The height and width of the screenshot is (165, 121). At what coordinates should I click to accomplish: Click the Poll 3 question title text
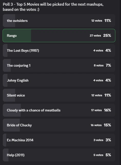[53, 7]
